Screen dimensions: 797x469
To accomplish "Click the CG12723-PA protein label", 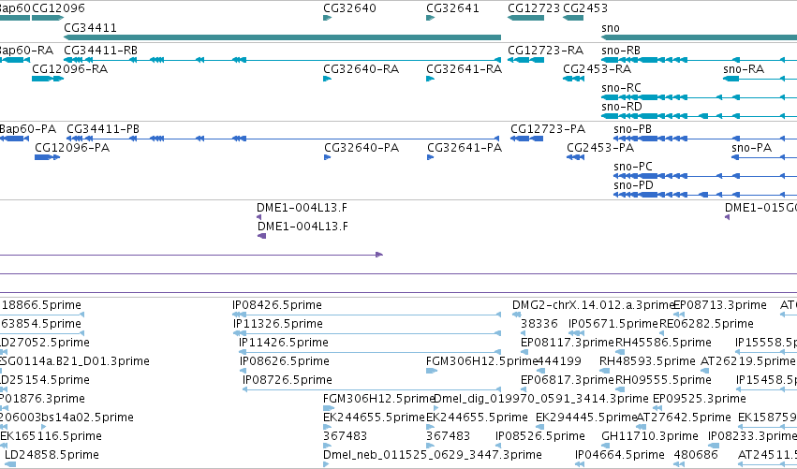I will point(548,129).
